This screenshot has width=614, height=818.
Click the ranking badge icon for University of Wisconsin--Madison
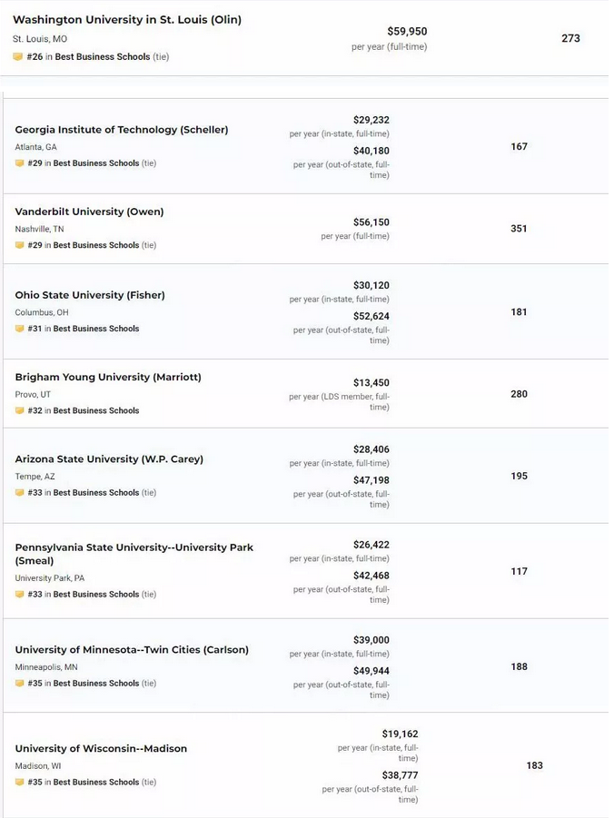click(19, 782)
